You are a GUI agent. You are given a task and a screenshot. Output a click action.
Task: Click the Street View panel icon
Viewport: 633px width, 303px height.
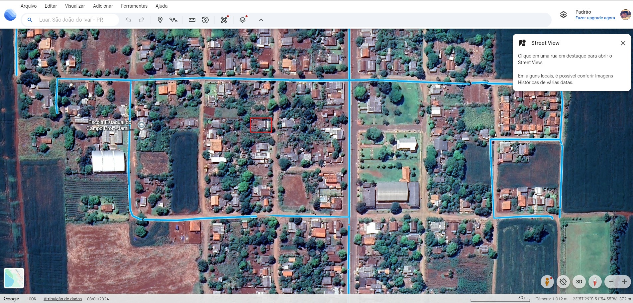coord(522,43)
